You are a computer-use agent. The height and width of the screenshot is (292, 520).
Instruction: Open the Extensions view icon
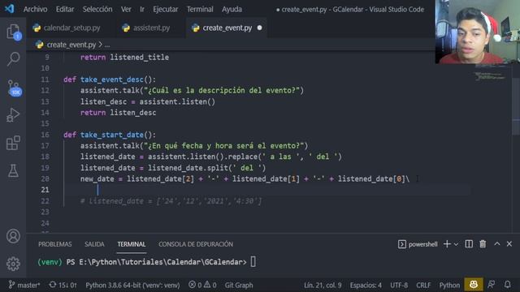(x=13, y=143)
